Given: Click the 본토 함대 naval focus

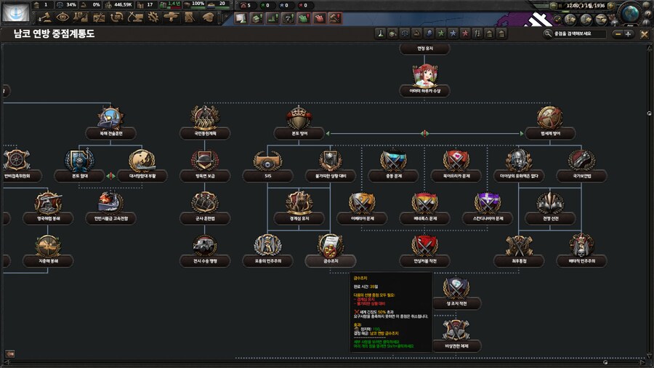Looking at the screenshot, I should [x=78, y=164].
